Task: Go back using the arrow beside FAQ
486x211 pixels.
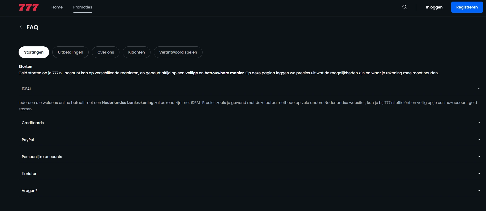Action: (x=21, y=27)
